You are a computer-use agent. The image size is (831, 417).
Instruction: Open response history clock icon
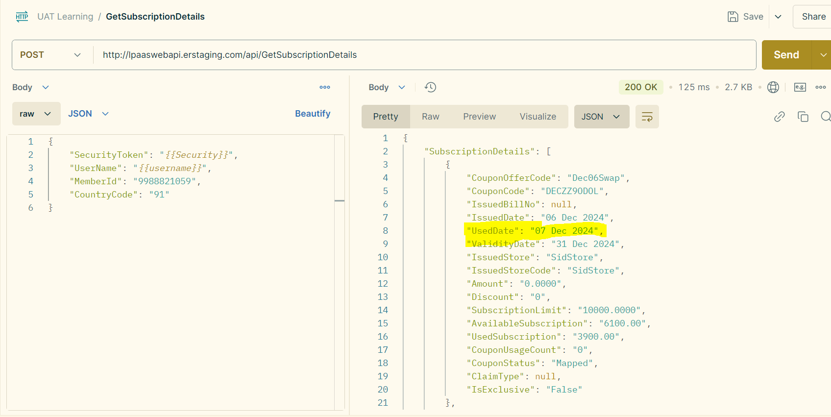430,87
